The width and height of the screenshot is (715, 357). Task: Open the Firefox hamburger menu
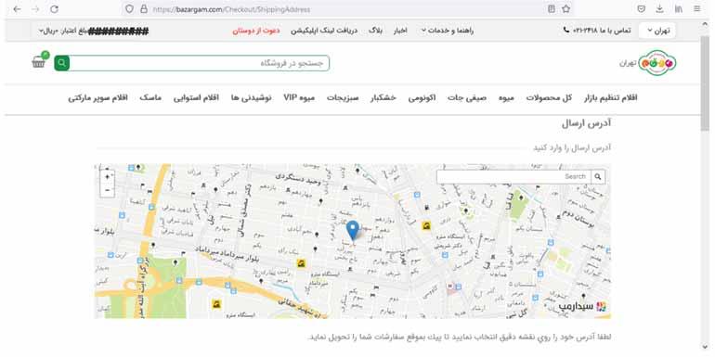pyautogui.click(x=696, y=9)
